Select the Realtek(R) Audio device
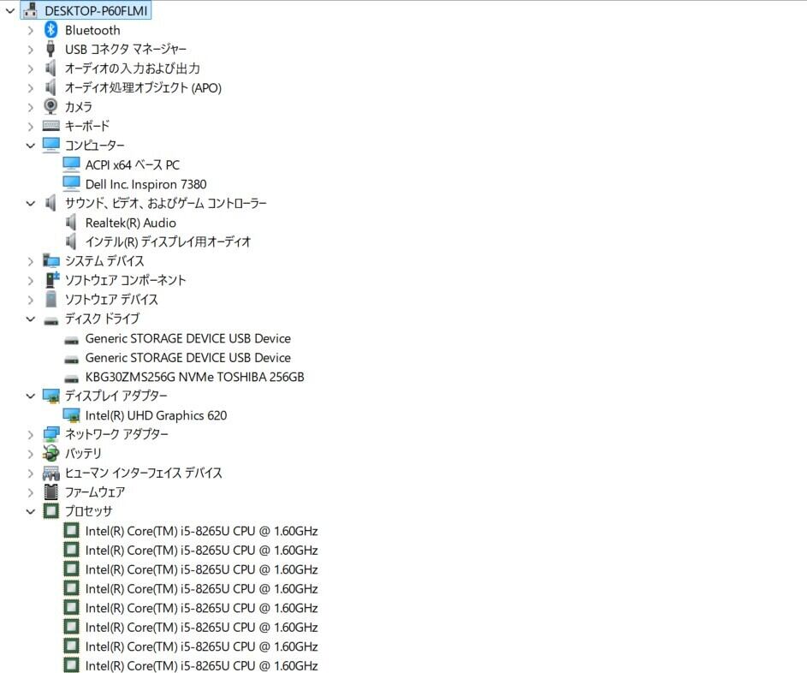The width and height of the screenshot is (807, 673). (131, 223)
